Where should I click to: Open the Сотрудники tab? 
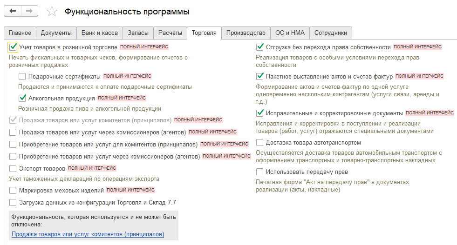point(330,33)
